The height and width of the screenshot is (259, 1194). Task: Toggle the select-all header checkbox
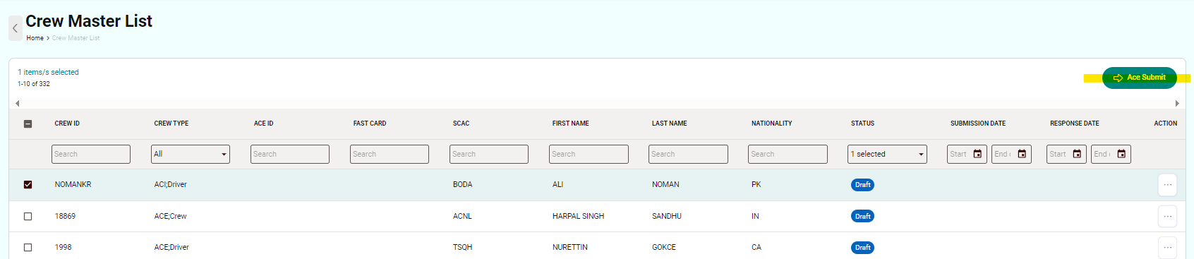(x=28, y=124)
